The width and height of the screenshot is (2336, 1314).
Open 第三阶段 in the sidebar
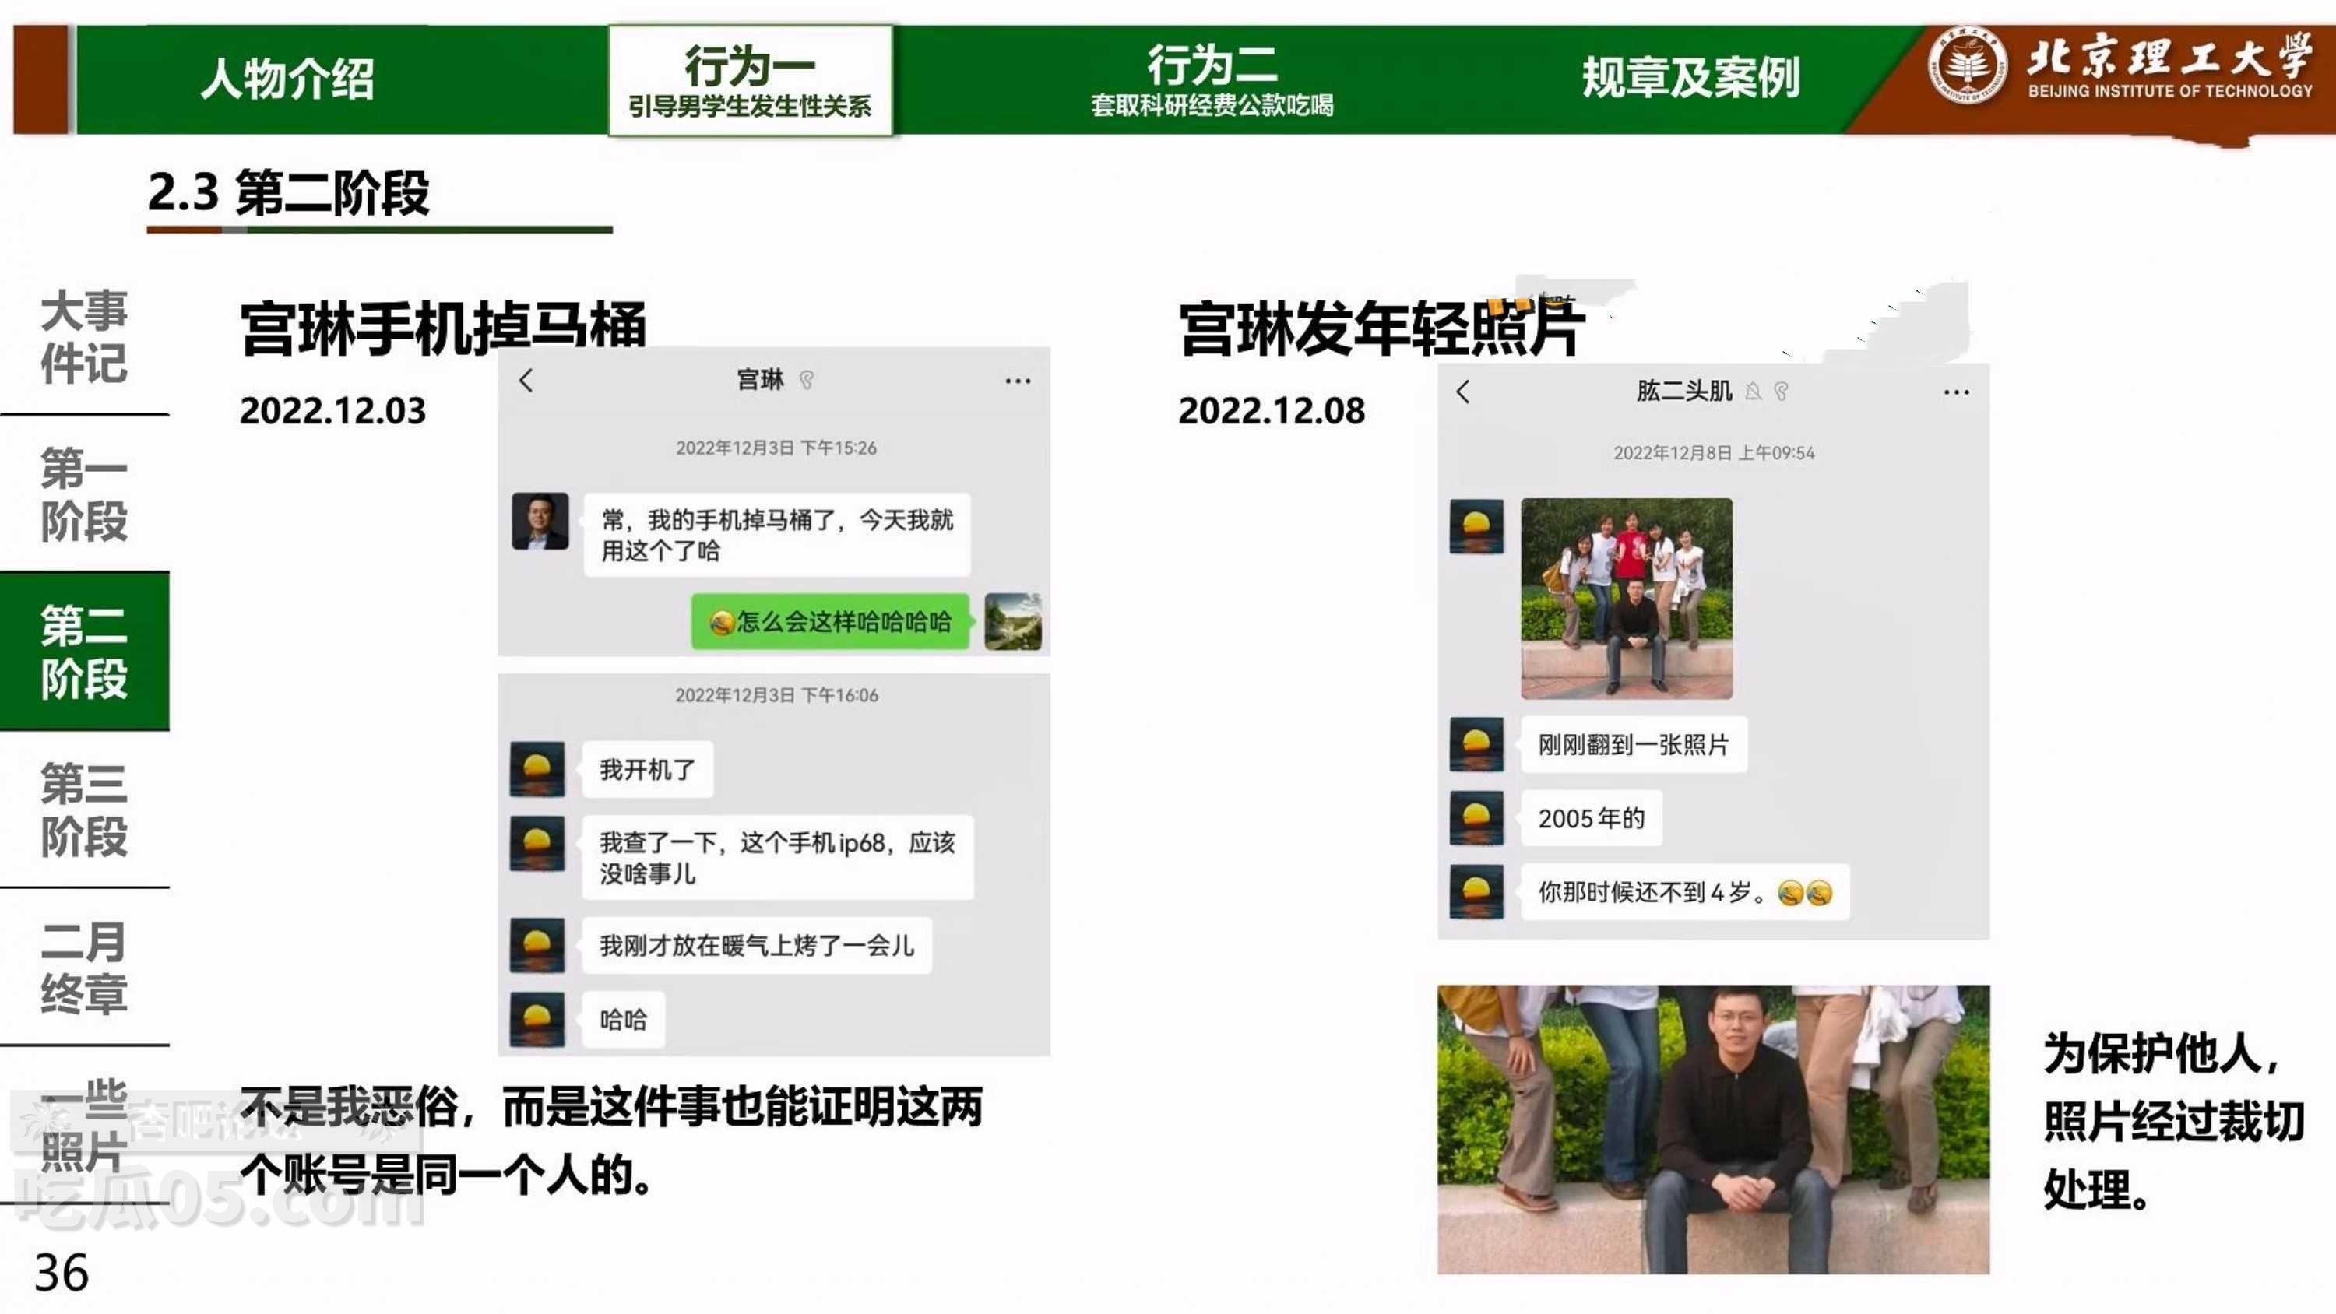tap(83, 809)
